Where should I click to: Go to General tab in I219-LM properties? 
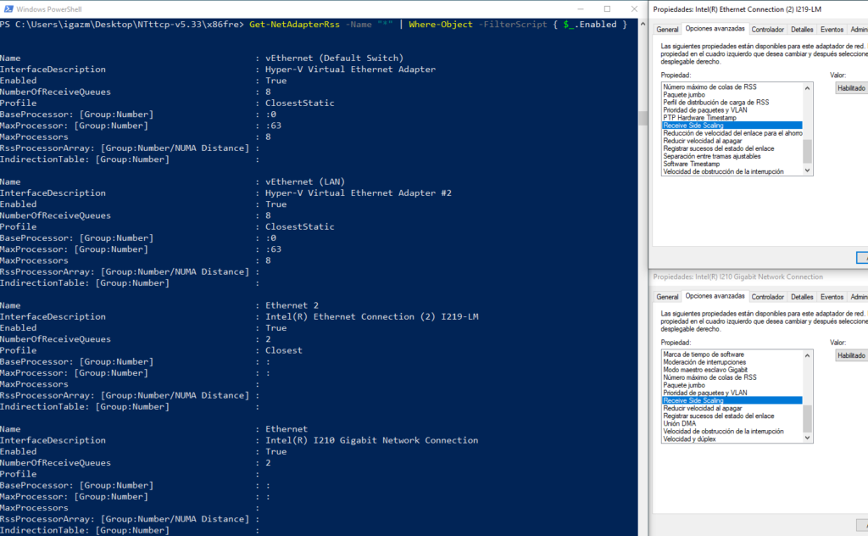(x=668, y=29)
